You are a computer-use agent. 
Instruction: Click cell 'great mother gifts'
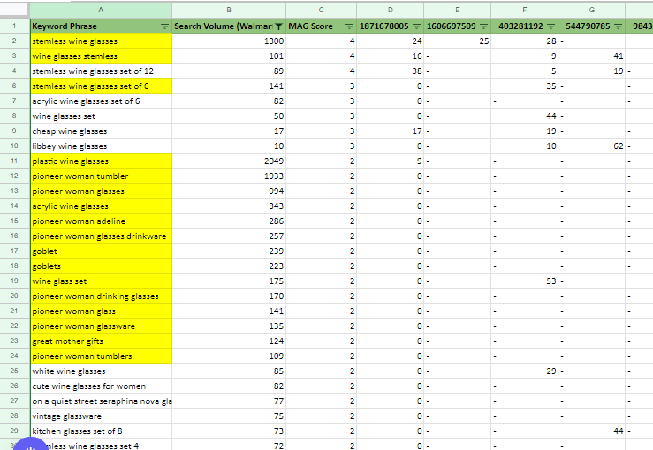(x=101, y=341)
